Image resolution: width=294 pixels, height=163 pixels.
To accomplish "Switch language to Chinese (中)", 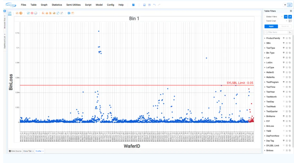I will [285, 5].
